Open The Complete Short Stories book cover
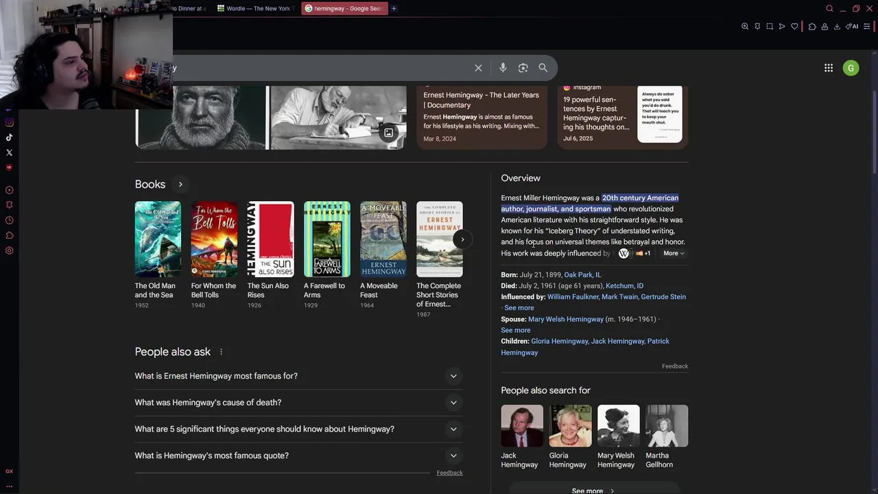The height and width of the screenshot is (494, 878). (440, 239)
